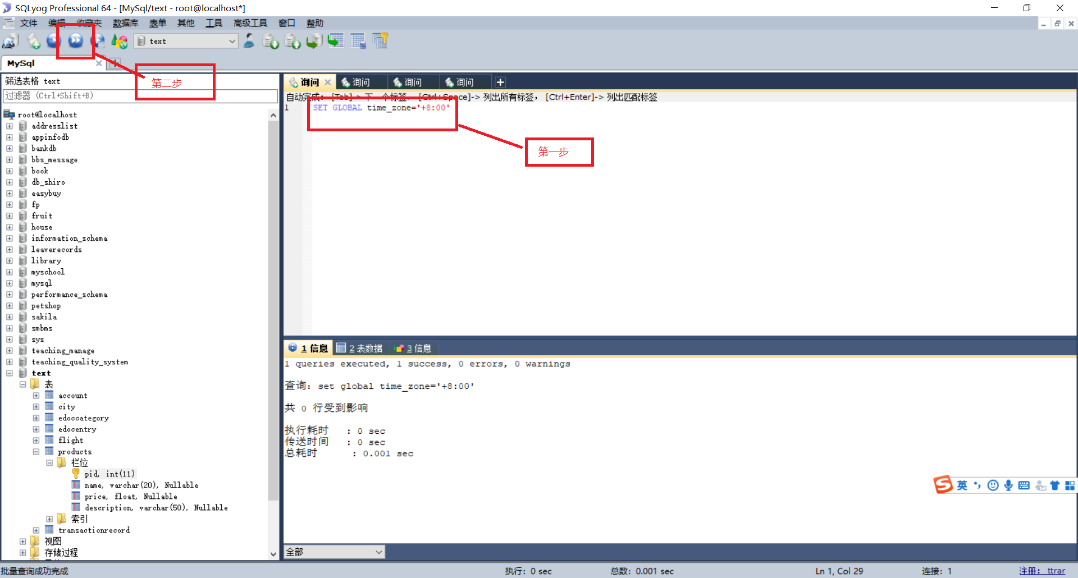The width and height of the screenshot is (1078, 578).
Task: Refresh the object browser via toolbar icon
Action: pos(119,41)
